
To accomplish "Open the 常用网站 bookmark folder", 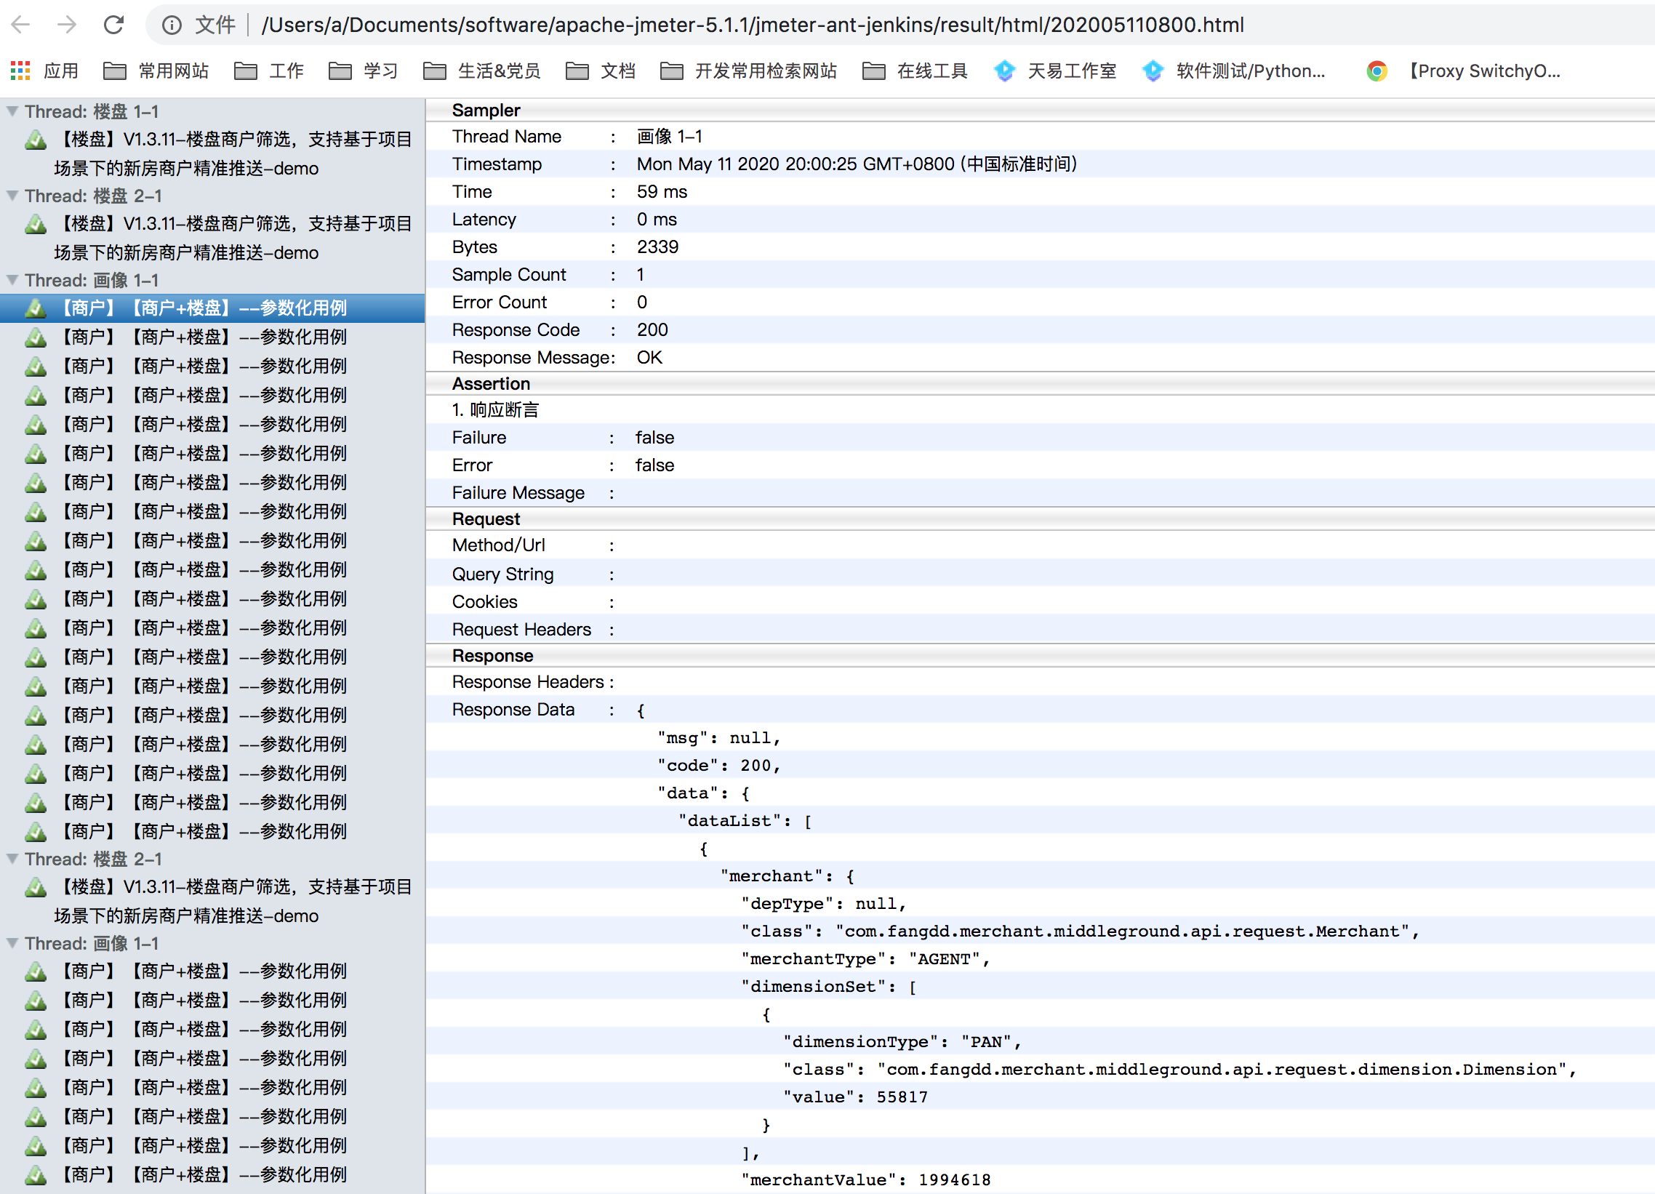I will (x=156, y=71).
